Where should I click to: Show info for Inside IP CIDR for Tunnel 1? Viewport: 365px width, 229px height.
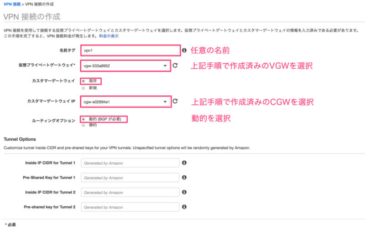pyautogui.click(x=184, y=163)
